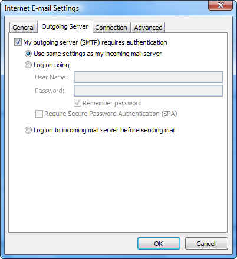Select the Outgoing Server tab

point(65,26)
